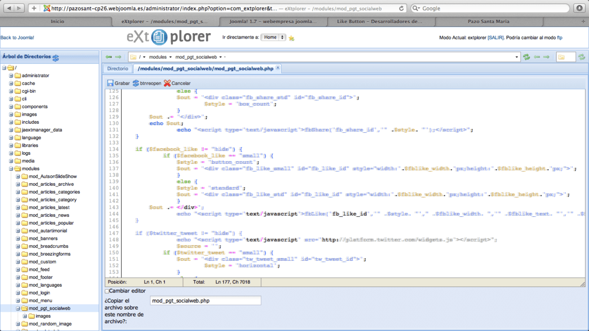Viewport: 589px width, 331px height.
Task: Open the Home direct-jump dropdown
Action: coord(274,37)
